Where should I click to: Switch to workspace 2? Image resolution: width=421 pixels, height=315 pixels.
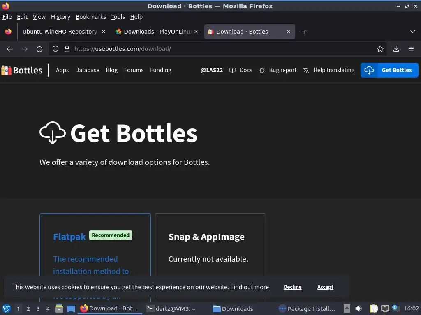[28, 309]
